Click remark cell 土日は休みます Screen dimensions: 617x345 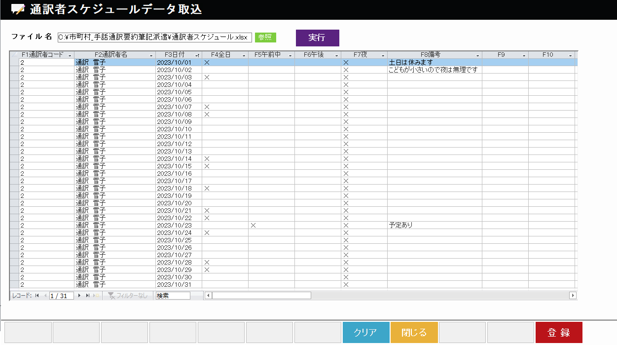tap(435, 63)
